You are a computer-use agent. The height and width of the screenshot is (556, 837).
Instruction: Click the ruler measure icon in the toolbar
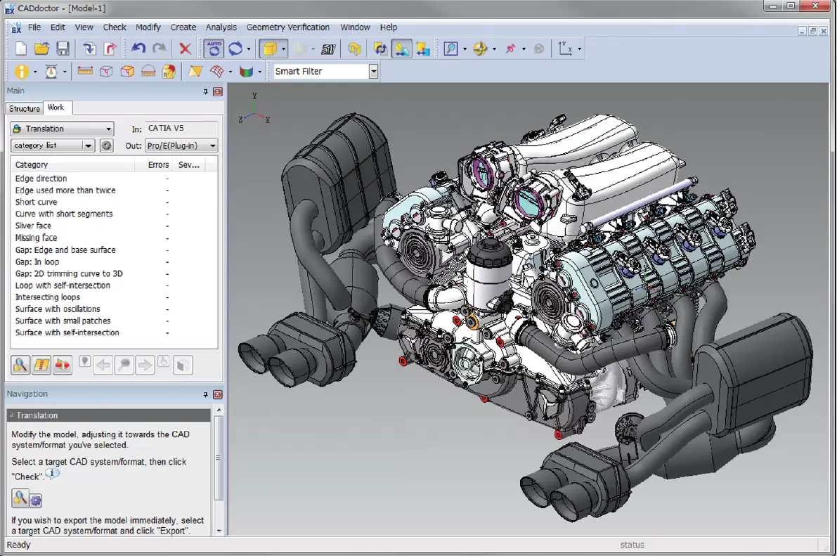click(x=85, y=72)
